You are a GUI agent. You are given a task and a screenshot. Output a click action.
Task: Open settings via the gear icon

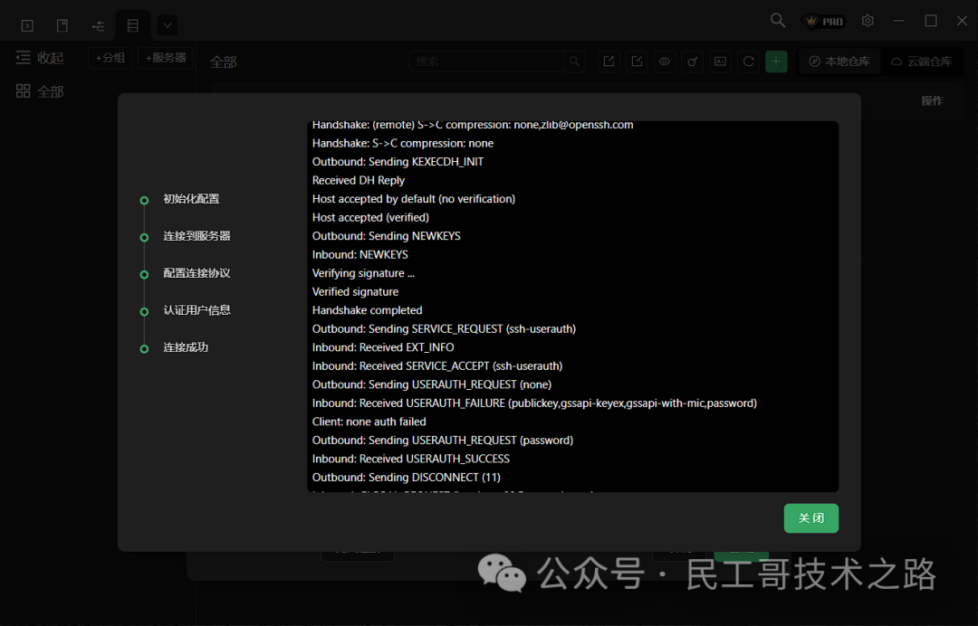(x=868, y=21)
